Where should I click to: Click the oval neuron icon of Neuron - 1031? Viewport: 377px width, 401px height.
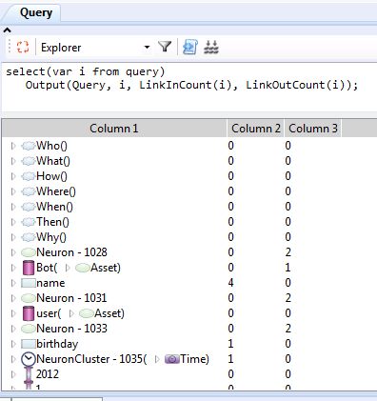(x=29, y=298)
